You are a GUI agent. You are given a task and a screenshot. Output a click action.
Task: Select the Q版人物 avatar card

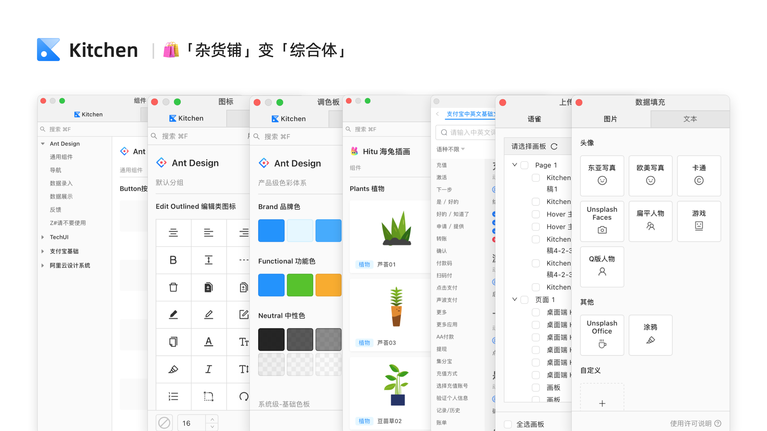602,267
